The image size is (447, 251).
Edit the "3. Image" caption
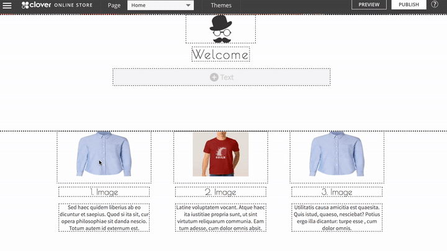[337, 192]
